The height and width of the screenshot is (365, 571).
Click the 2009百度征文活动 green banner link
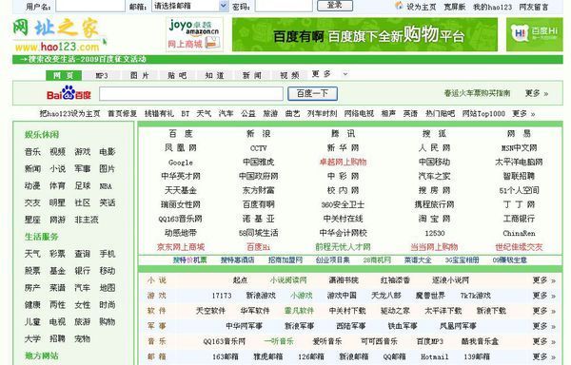pos(84,59)
